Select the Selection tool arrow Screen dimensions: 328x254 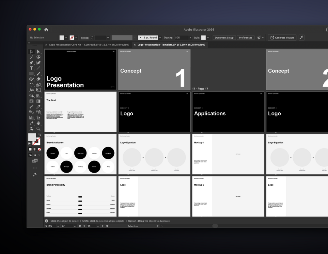coord(31,51)
